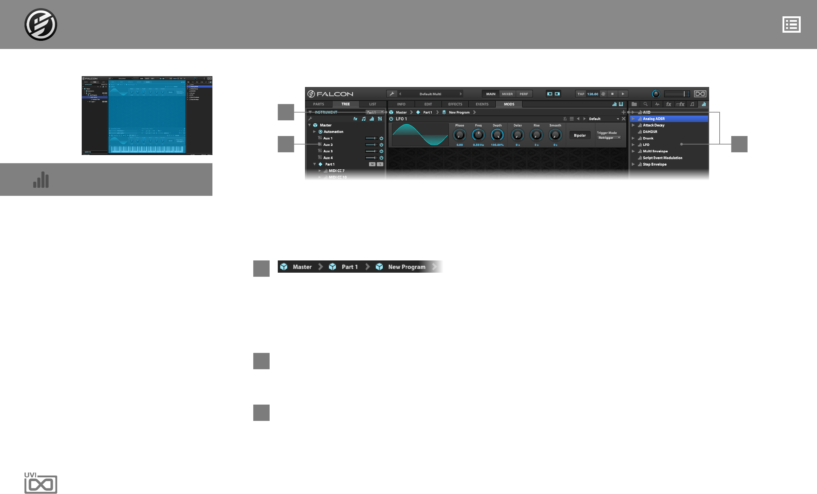817x494 pixels.
Task: Click the folder icon in the browser panel
Action: pos(634,104)
